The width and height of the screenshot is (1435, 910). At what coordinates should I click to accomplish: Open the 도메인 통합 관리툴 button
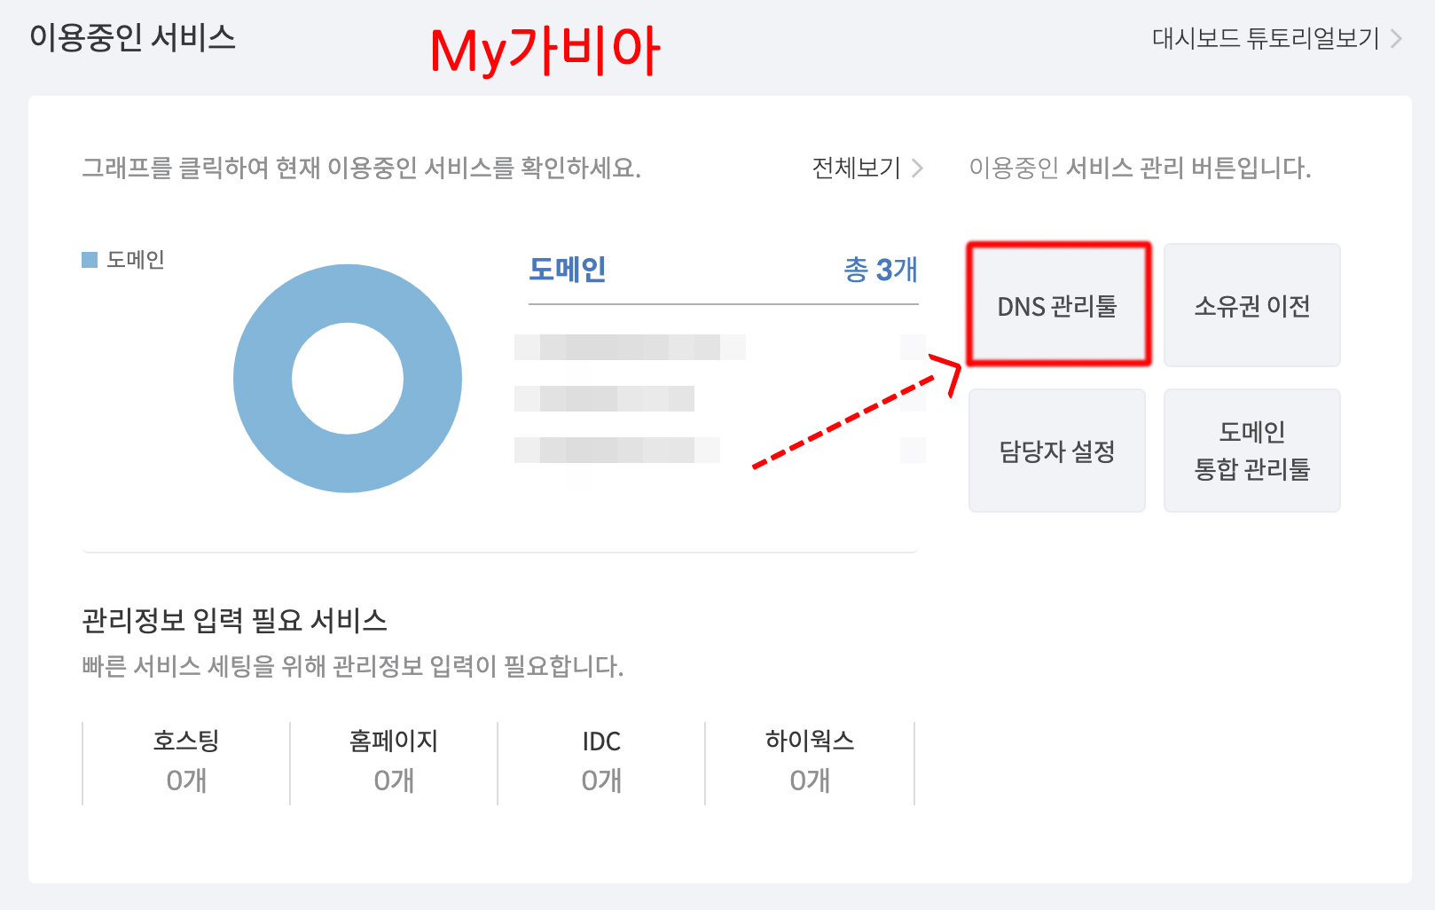1251,451
